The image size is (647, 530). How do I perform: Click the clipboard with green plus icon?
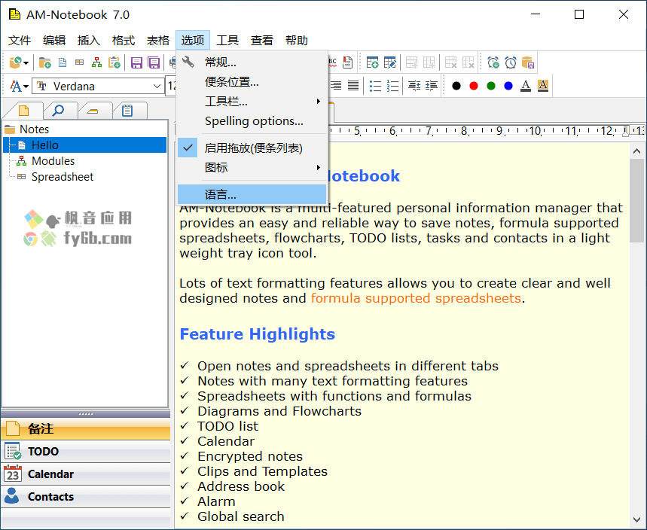114,62
